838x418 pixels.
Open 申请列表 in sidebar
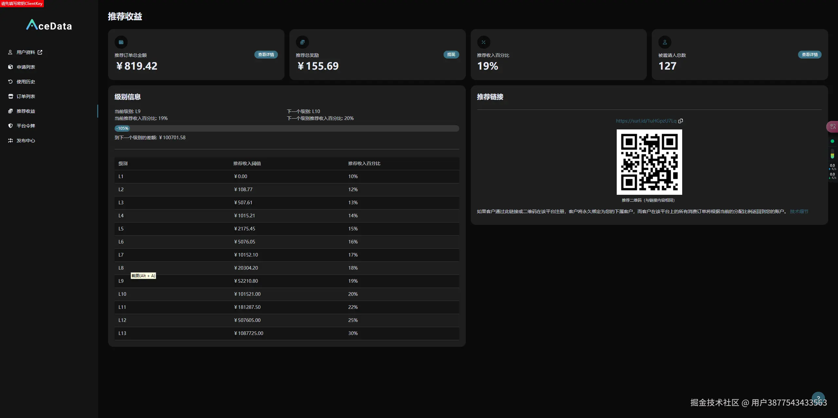pyautogui.click(x=26, y=67)
